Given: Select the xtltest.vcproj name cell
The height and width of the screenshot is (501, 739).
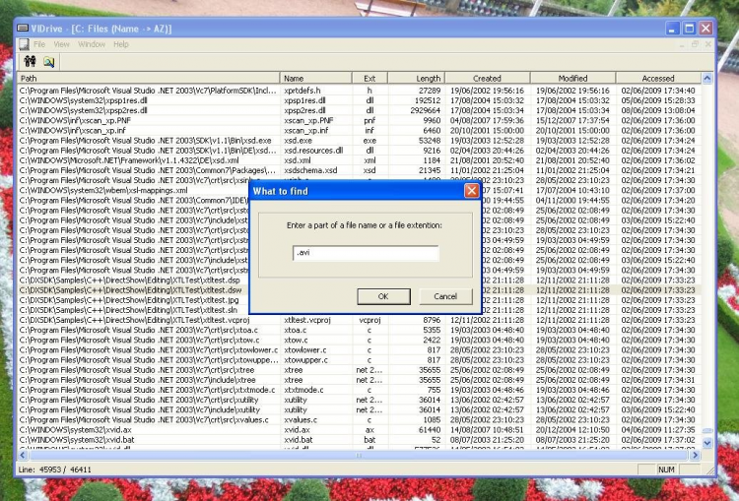Looking at the screenshot, I should click(x=306, y=320).
